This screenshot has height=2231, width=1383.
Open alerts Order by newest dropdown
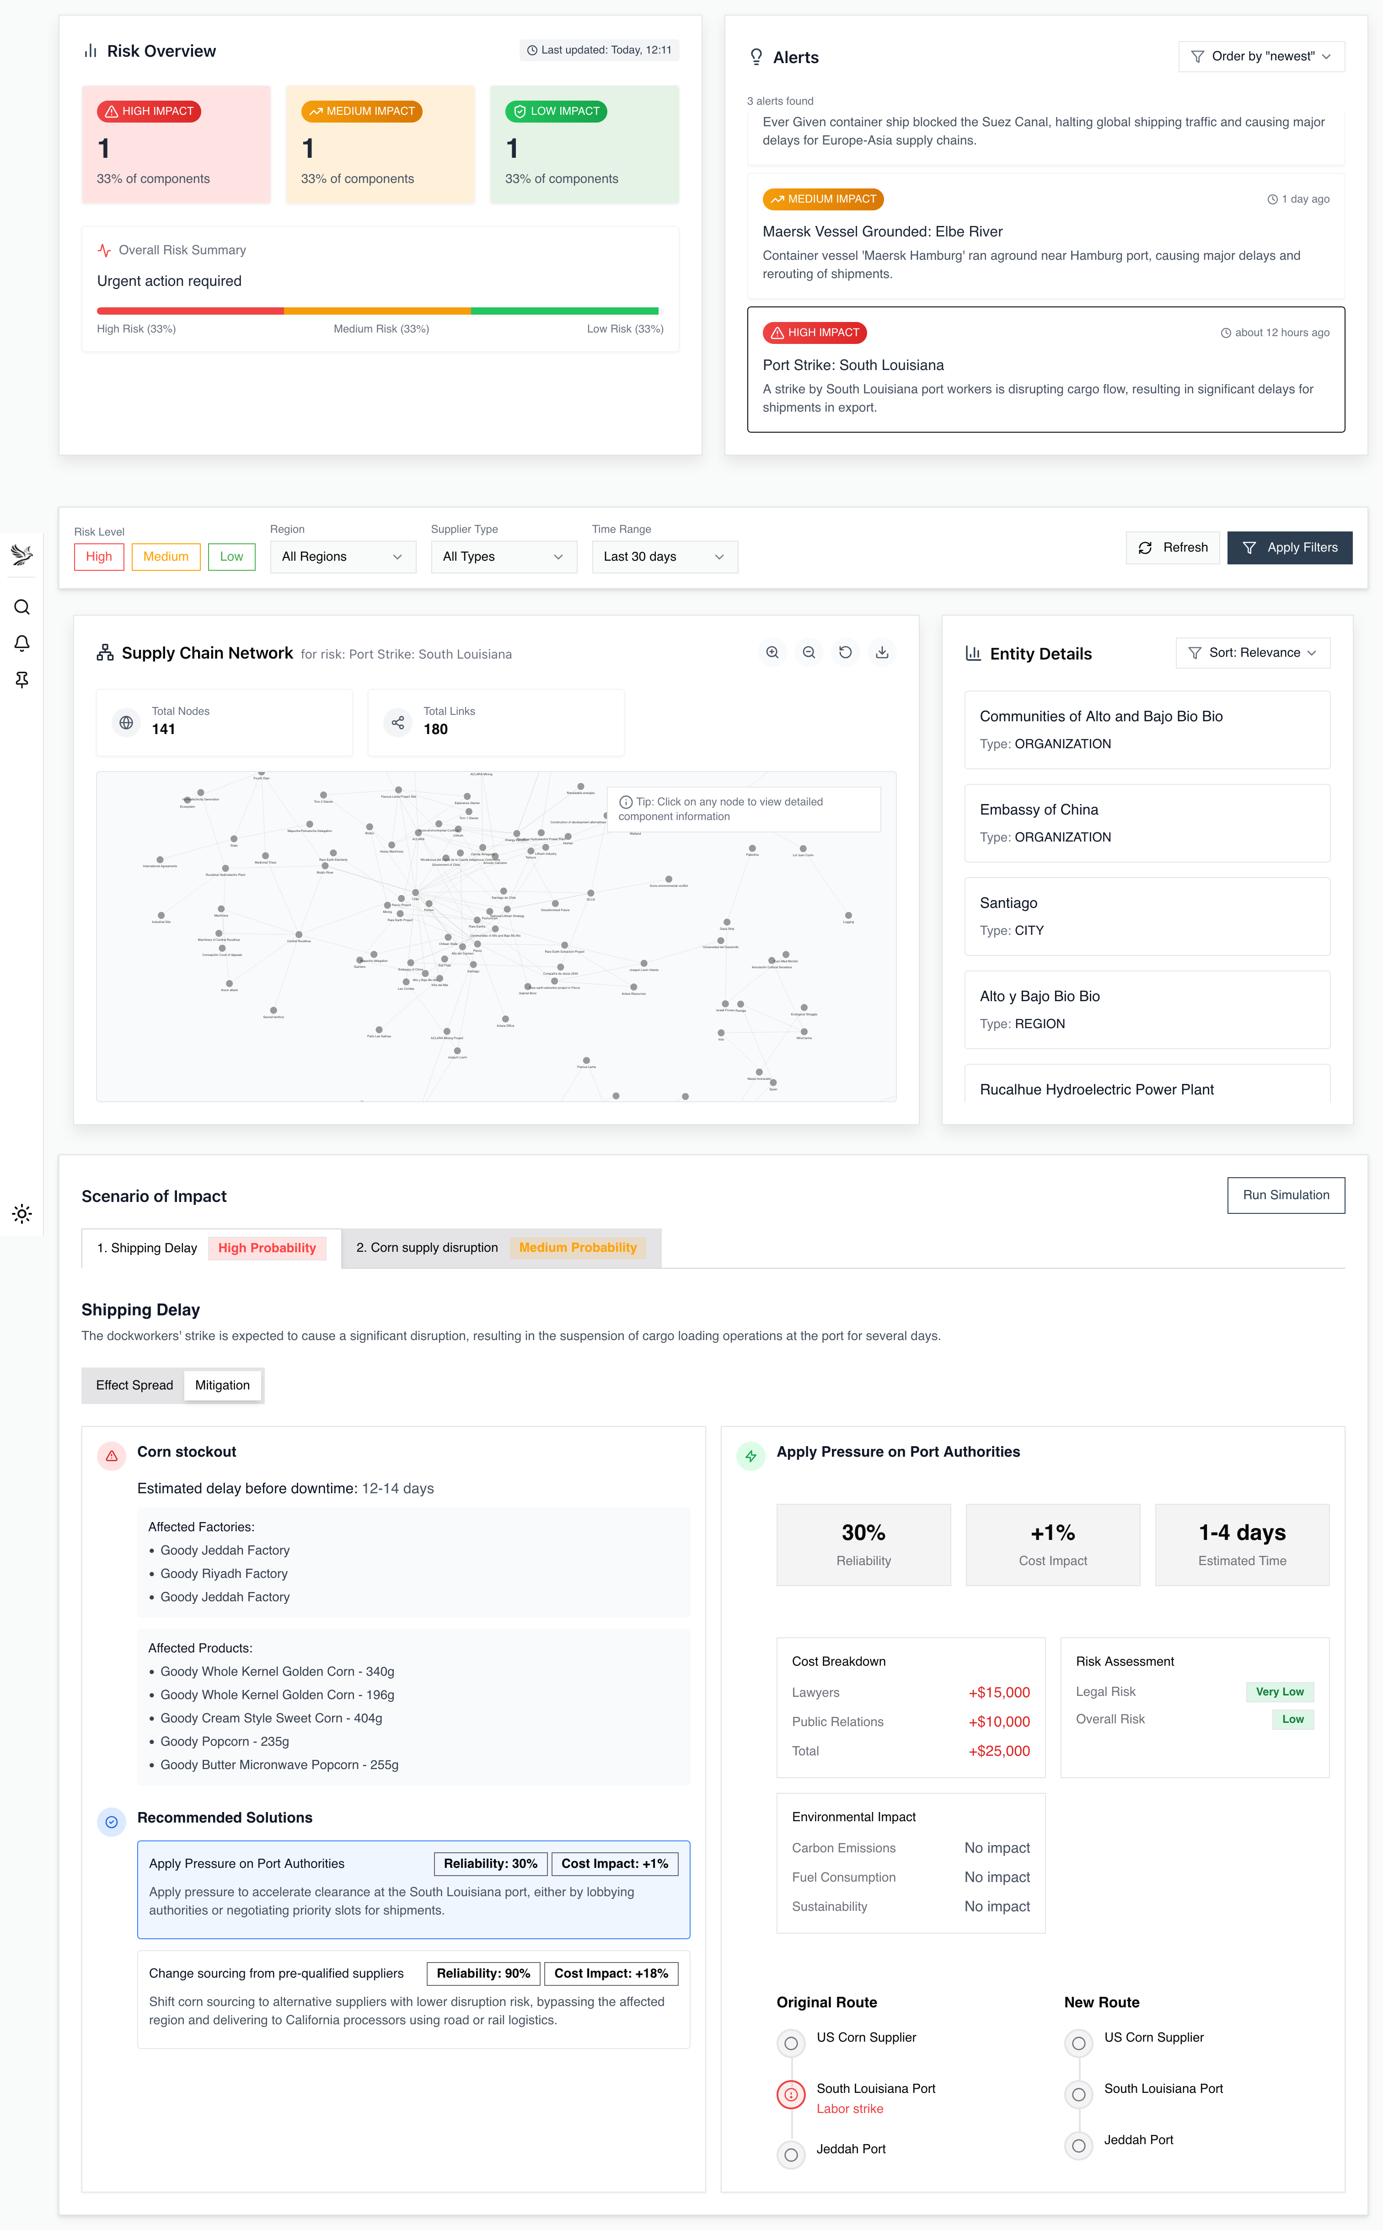pyautogui.click(x=1260, y=57)
